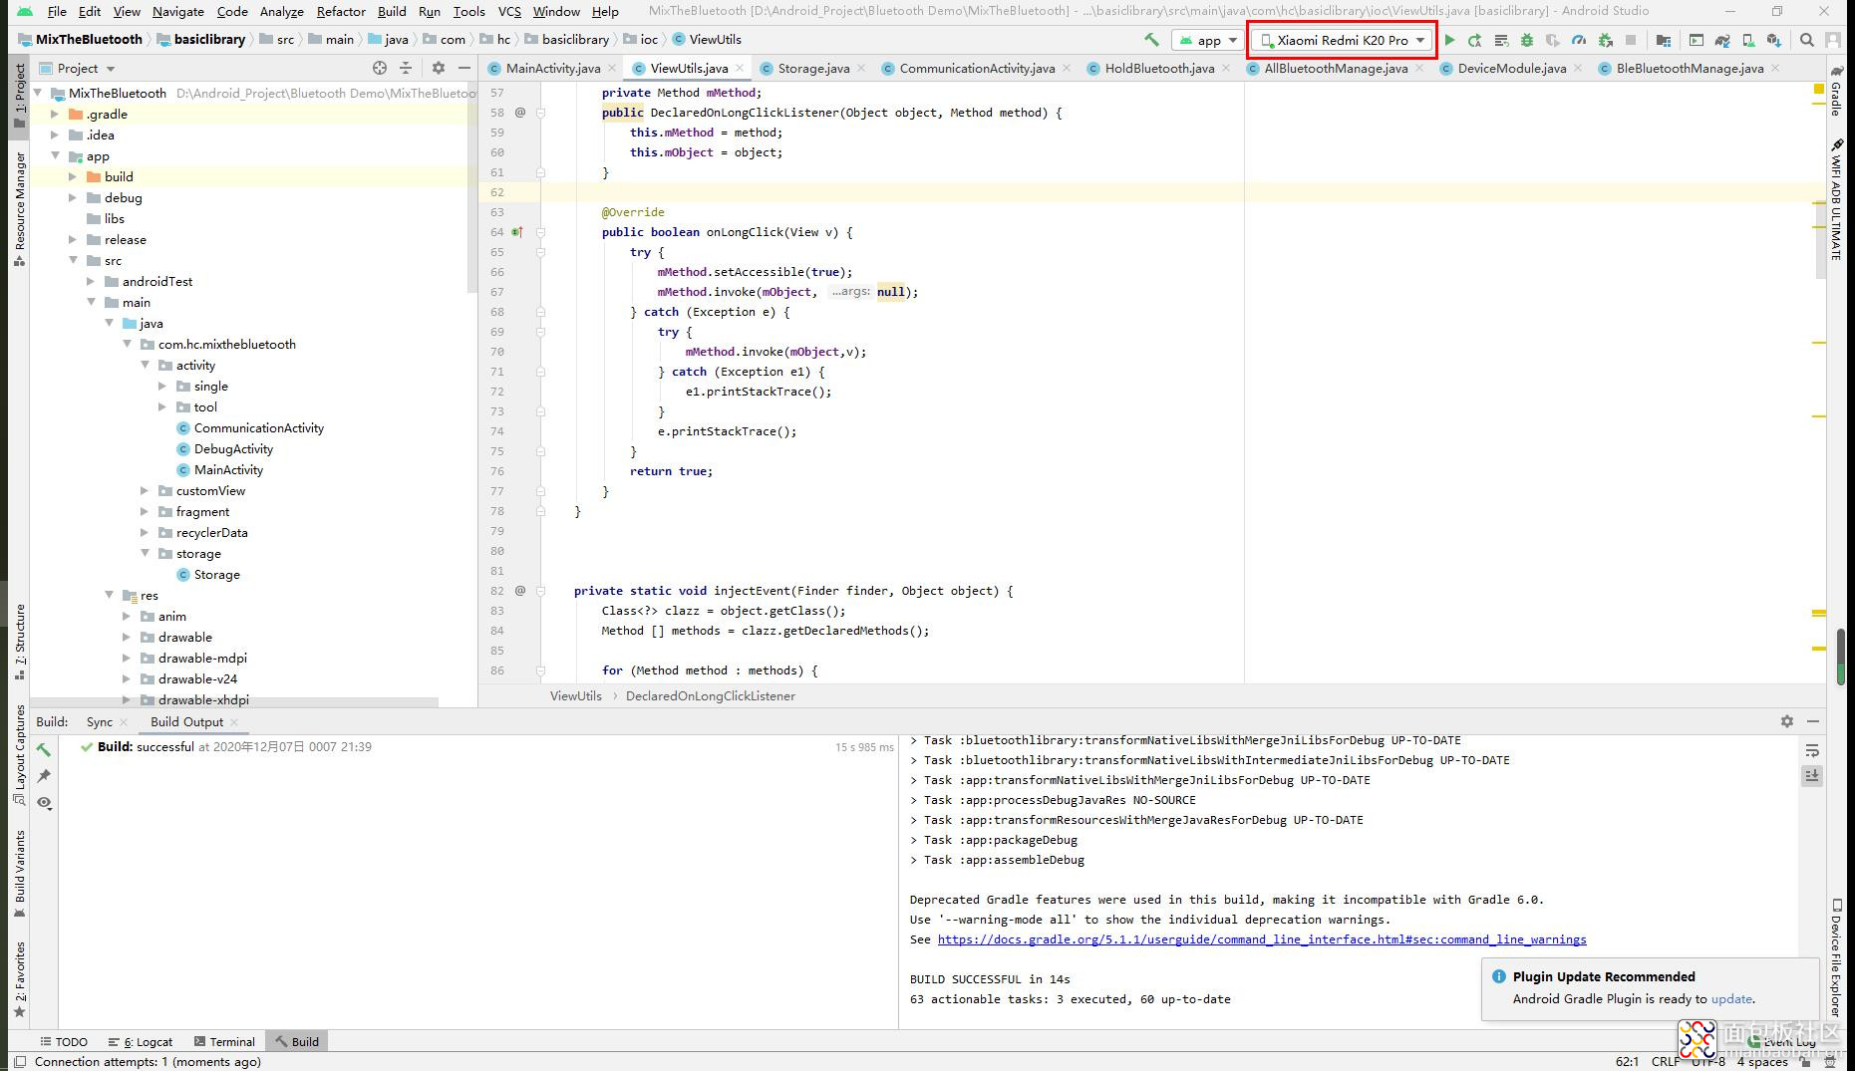Image resolution: width=1855 pixels, height=1071 pixels.
Task: Click the DeclaredOnLongClickListener editor breadcrumb
Action: (710, 696)
